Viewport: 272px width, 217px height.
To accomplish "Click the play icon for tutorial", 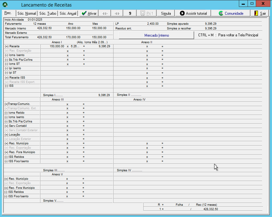I will (x=182, y=13).
